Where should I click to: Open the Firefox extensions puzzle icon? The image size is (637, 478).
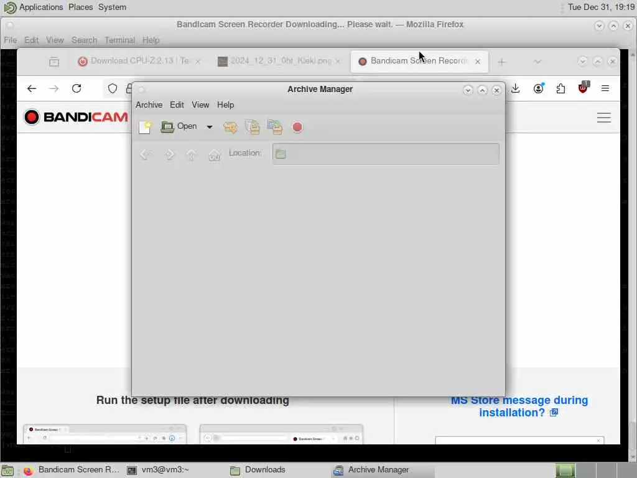(560, 88)
